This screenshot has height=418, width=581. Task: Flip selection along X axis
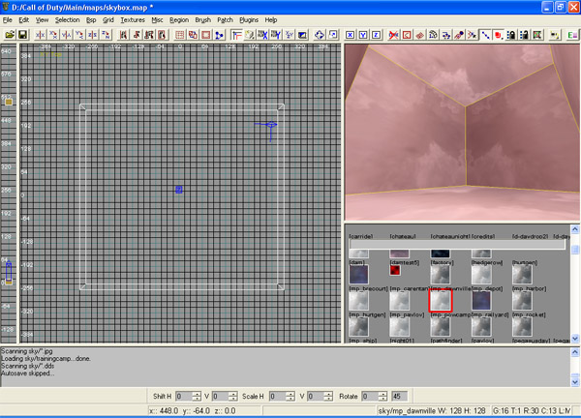point(40,35)
